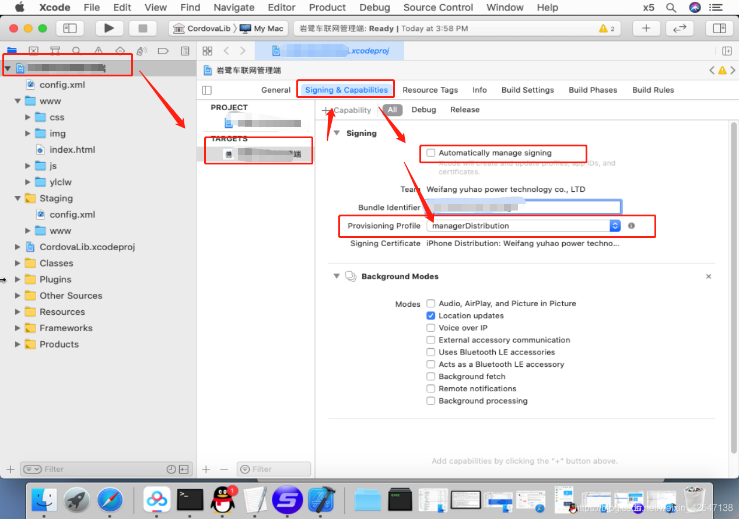Filter capabilities by Debug configuration
Viewport: 739px width, 519px height.
tap(423, 110)
